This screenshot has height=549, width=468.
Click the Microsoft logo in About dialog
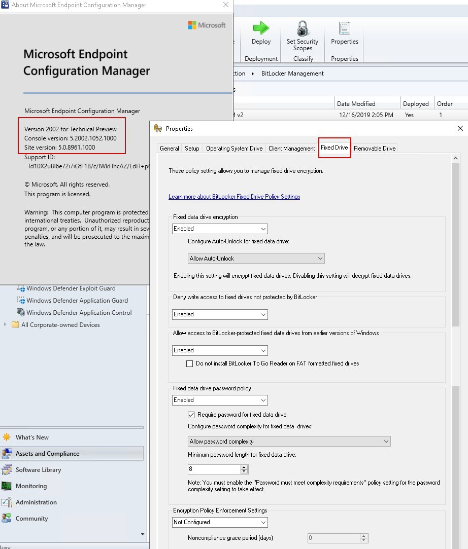[x=207, y=25]
